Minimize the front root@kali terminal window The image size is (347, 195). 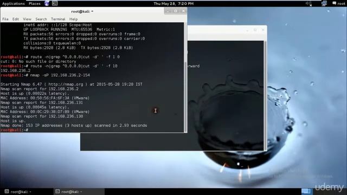168,11
